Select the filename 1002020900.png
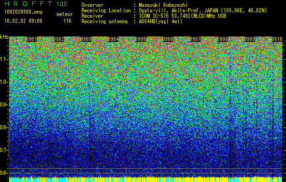This screenshot has width=286, height=182. tap(24, 12)
